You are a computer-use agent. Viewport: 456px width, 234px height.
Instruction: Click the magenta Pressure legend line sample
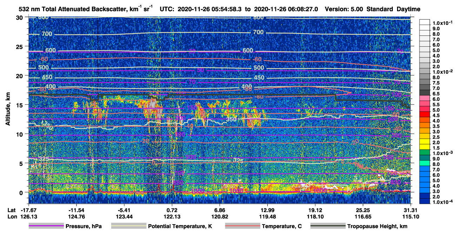point(46,226)
